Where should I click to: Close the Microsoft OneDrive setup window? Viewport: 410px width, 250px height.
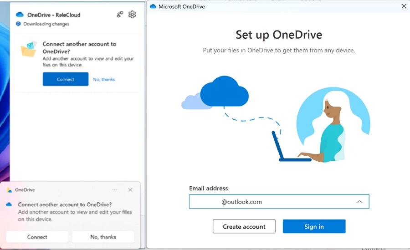coord(404,6)
